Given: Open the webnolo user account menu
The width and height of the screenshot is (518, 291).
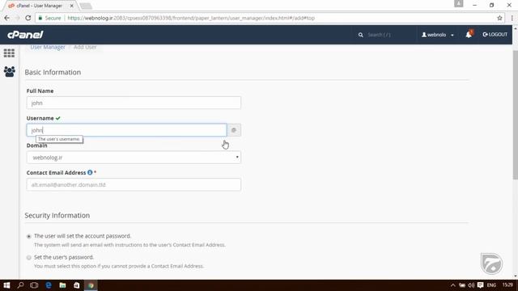Looking at the screenshot, I should [x=437, y=35].
